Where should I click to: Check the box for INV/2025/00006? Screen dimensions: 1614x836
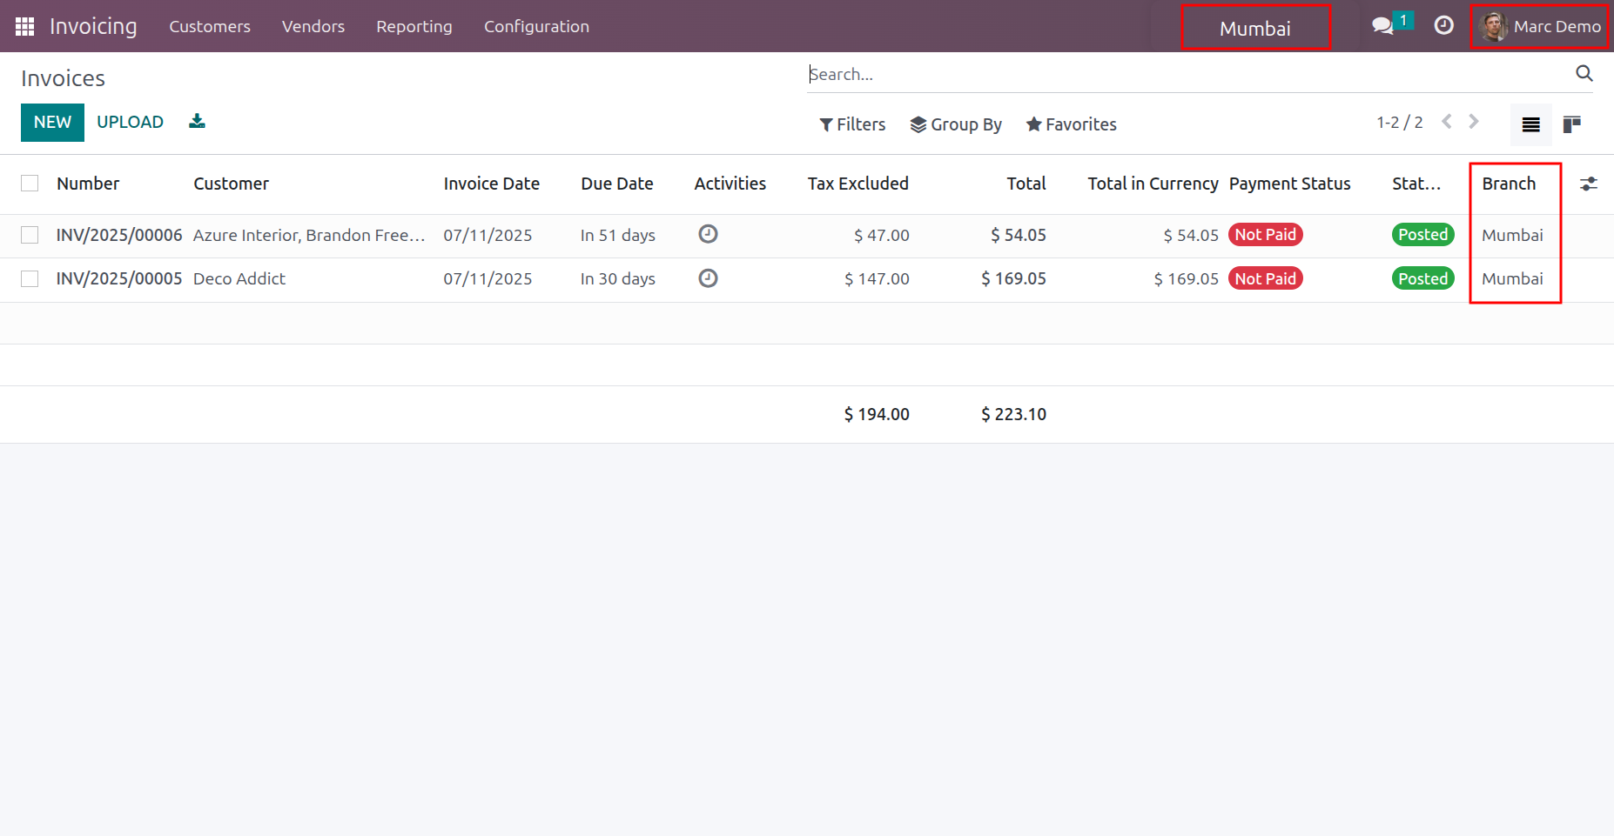(x=30, y=235)
